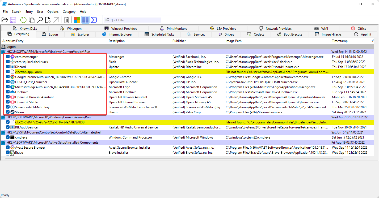This screenshot has width=379, height=198.
Task: Click the Save floppy disk icon
Action: pyautogui.click(x=13, y=20)
